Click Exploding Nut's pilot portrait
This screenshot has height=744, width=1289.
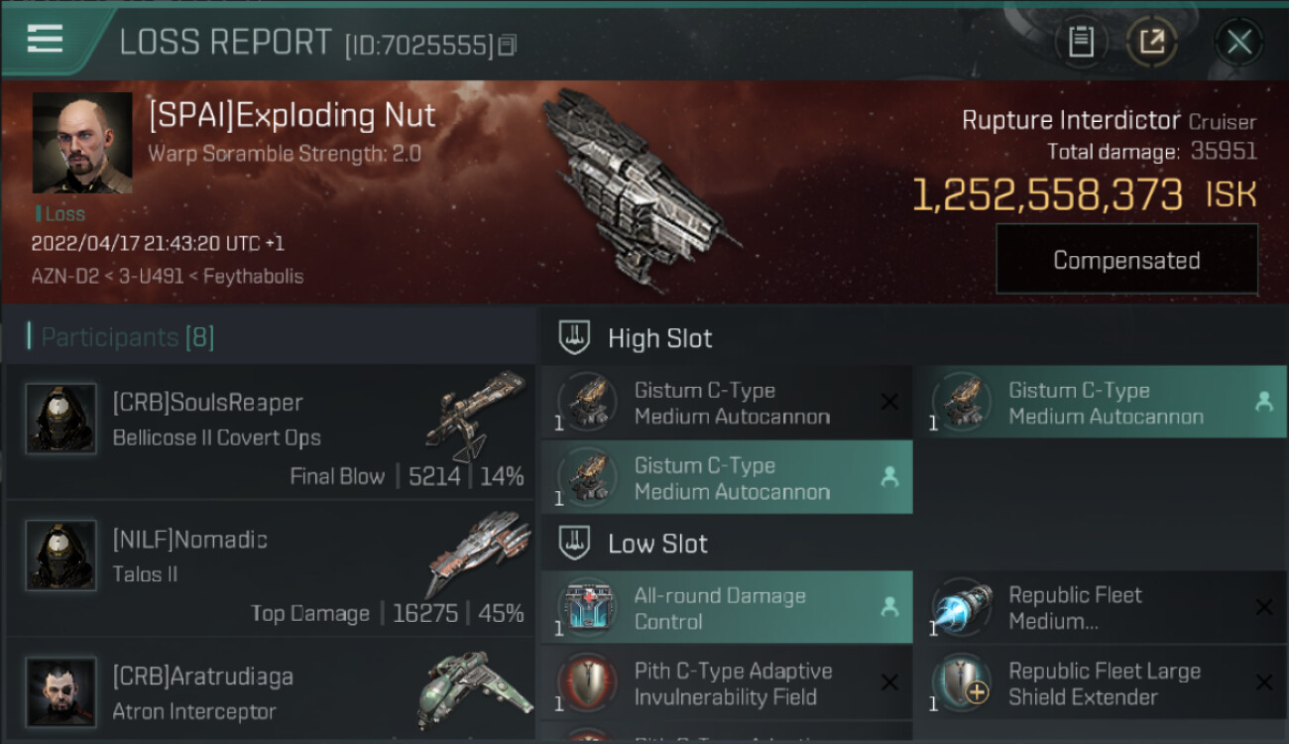[82, 143]
